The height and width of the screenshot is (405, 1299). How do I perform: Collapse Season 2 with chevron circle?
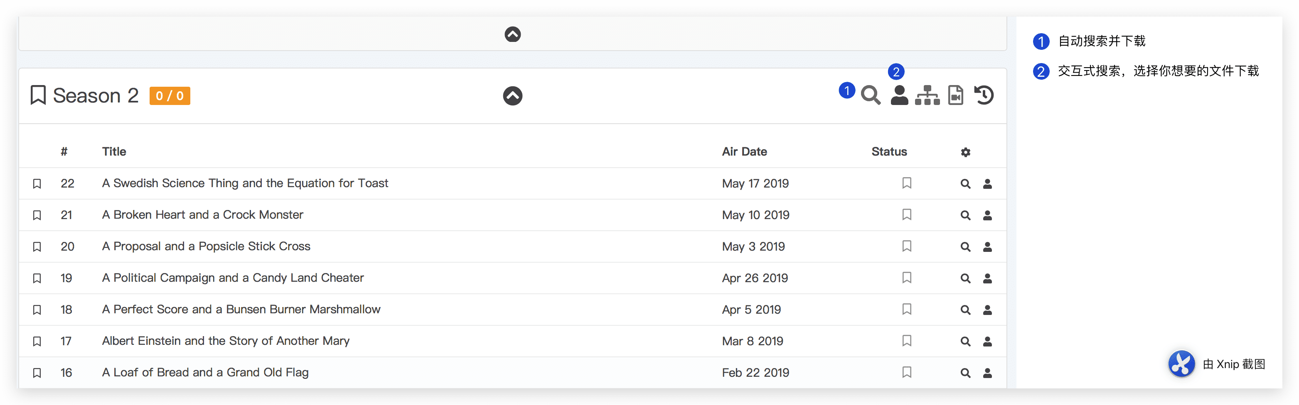pos(512,96)
